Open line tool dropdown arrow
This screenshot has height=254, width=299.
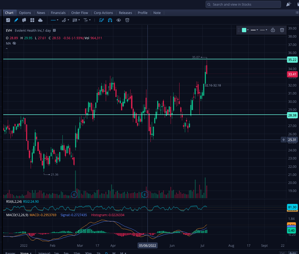[x=58, y=20]
